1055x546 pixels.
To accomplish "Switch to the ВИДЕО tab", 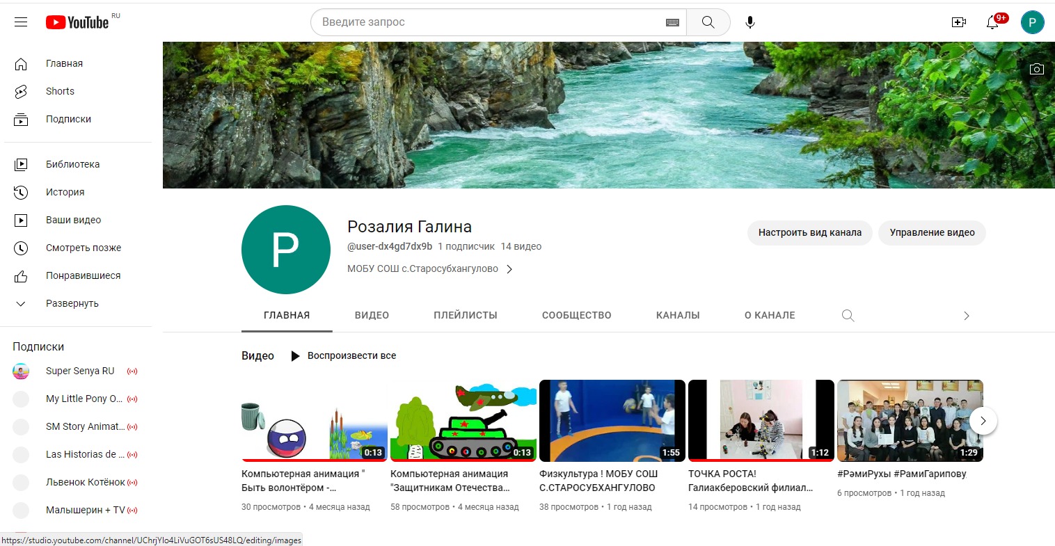I will 372,314.
